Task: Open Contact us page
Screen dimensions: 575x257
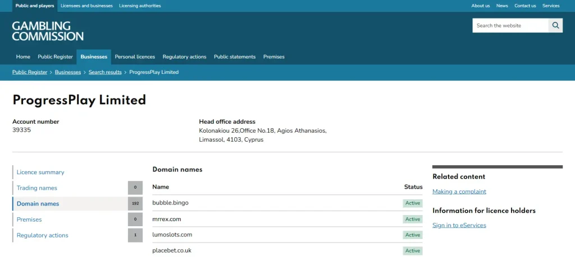Action: pos(525,6)
